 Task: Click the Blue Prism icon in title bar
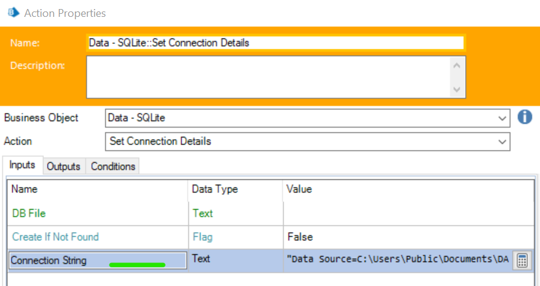click(14, 13)
